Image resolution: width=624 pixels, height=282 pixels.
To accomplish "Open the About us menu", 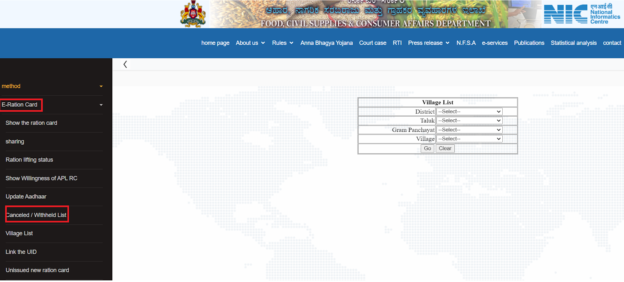I will (x=250, y=43).
